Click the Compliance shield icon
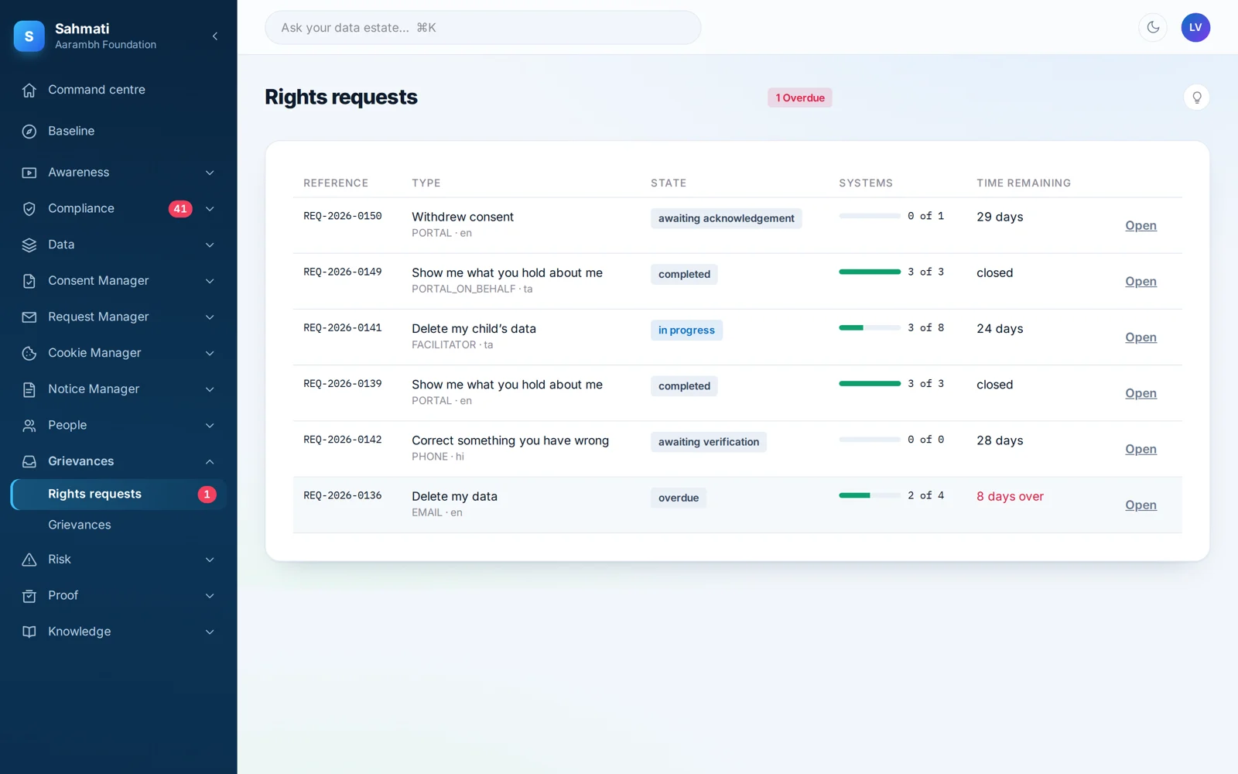Image resolution: width=1238 pixels, height=774 pixels. pyautogui.click(x=29, y=209)
